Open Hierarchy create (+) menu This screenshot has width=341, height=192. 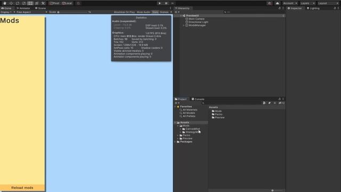(x=177, y=12)
